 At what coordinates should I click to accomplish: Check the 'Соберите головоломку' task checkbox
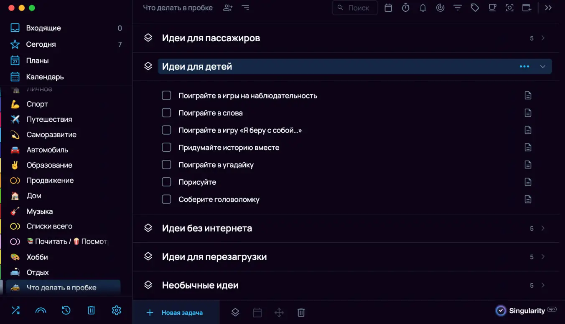point(166,199)
